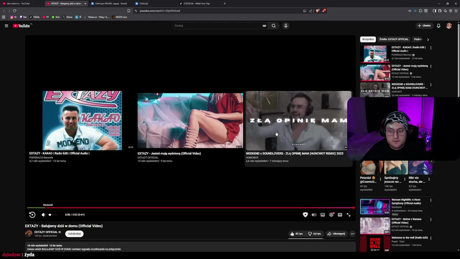The width and height of the screenshot is (460, 259).
Task: Close the EXTAZY YouTube browser tab
Action: click(85, 4)
